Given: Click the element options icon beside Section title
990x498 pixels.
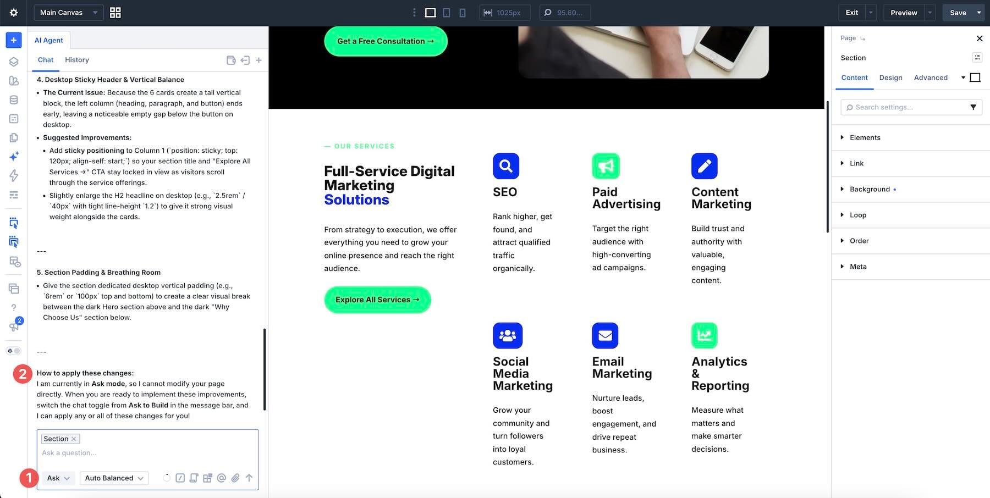Looking at the screenshot, I should [x=977, y=58].
